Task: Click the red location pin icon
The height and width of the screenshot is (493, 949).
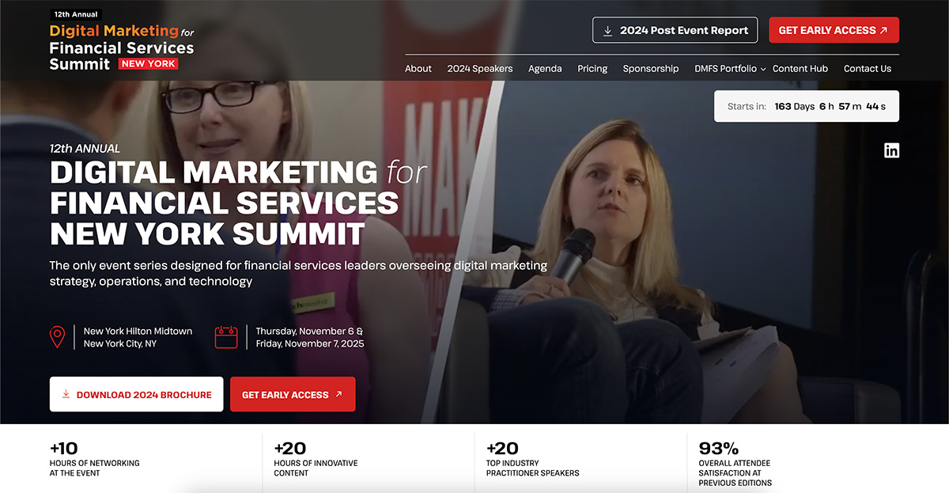Action: (x=58, y=337)
